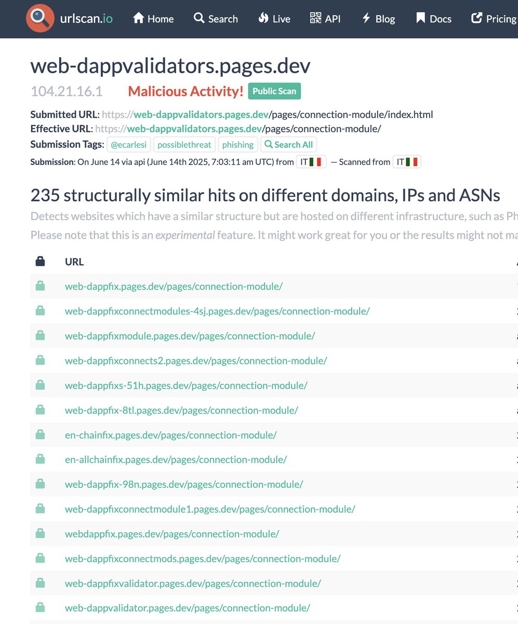
Task: Click lock icon in web-dappfixvalidator row
Action: click(x=40, y=583)
